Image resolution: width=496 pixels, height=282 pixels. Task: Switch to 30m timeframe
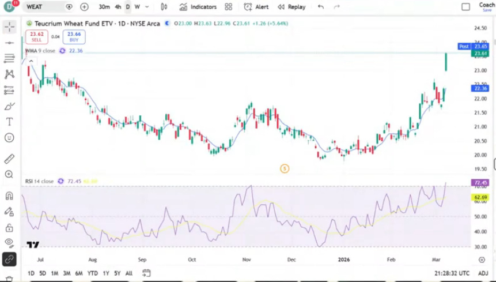(x=104, y=7)
